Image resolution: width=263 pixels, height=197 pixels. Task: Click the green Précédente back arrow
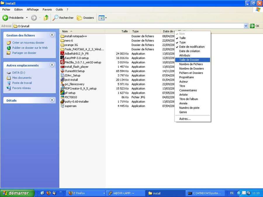click(5, 18)
